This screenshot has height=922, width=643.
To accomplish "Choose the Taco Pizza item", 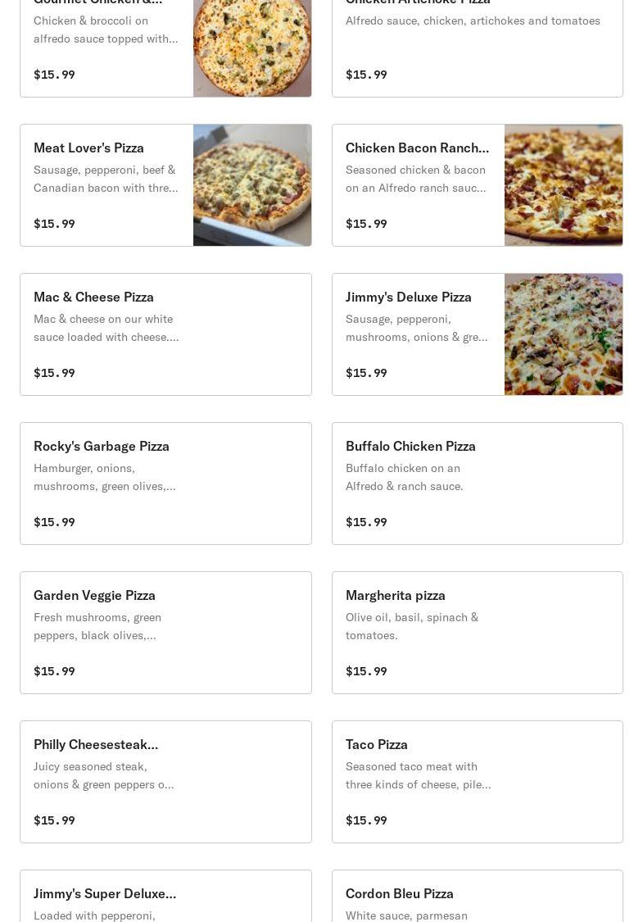I will click(477, 782).
